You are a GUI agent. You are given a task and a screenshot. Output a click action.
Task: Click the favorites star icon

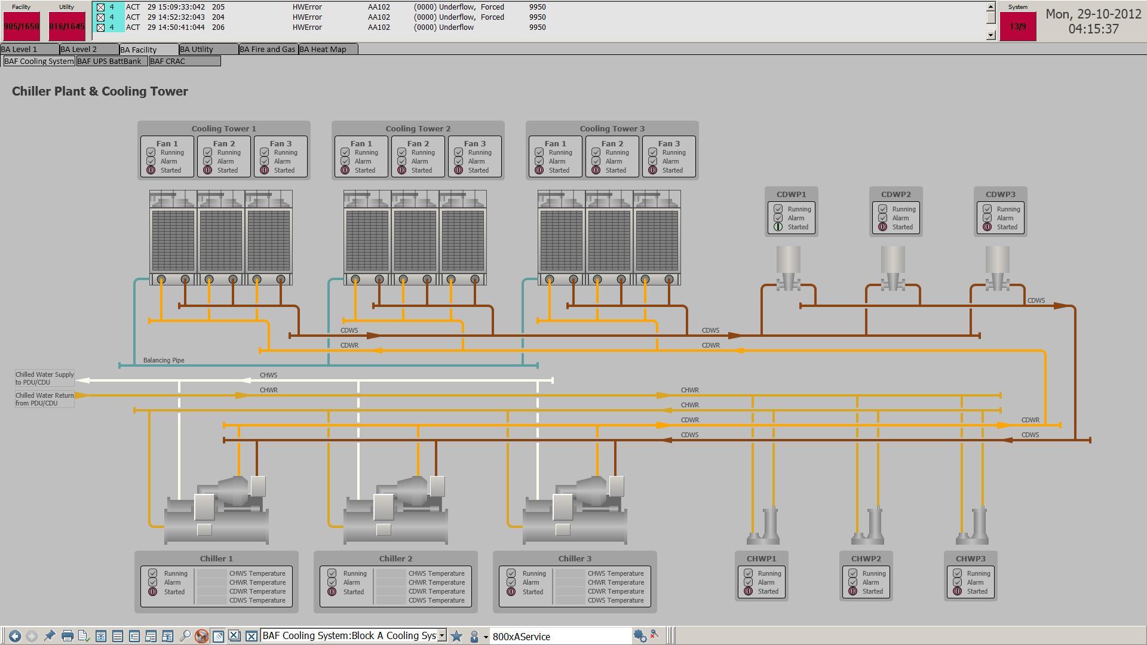(456, 636)
